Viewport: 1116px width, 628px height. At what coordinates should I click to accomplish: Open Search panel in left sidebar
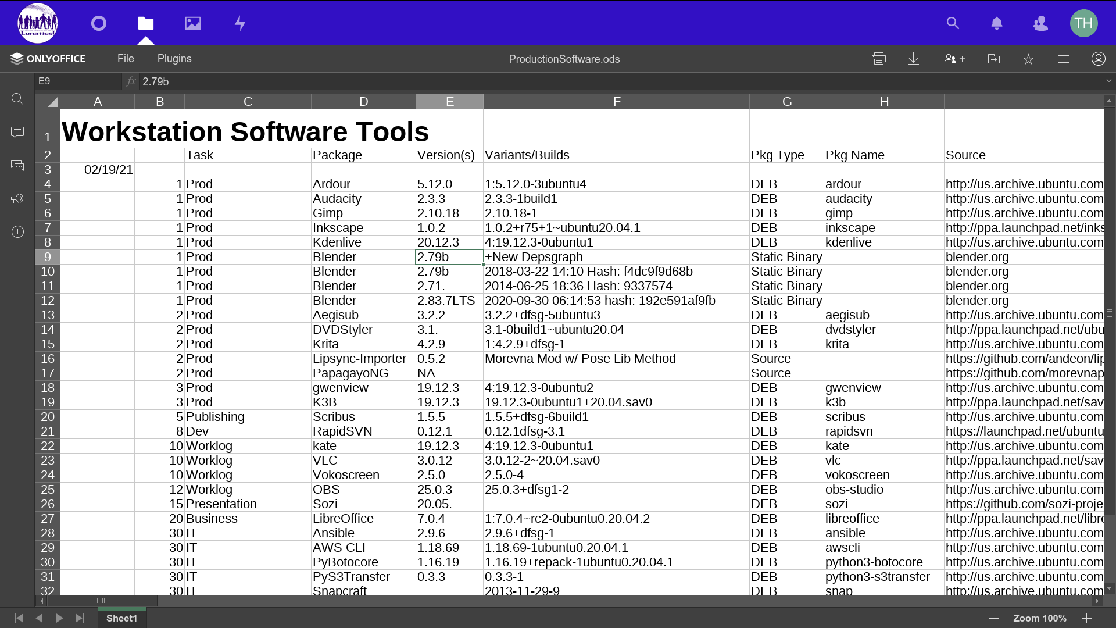[17, 99]
